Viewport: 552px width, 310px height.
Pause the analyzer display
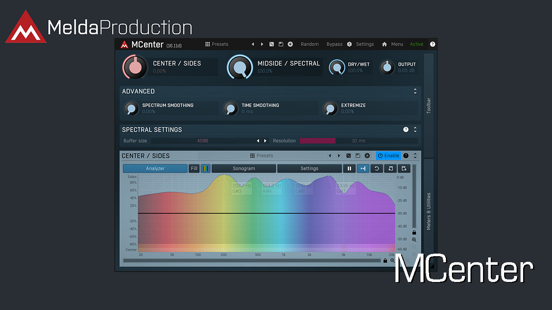coord(349,169)
